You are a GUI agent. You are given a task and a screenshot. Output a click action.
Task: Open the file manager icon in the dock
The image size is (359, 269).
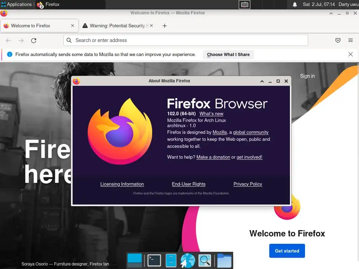click(171, 260)
